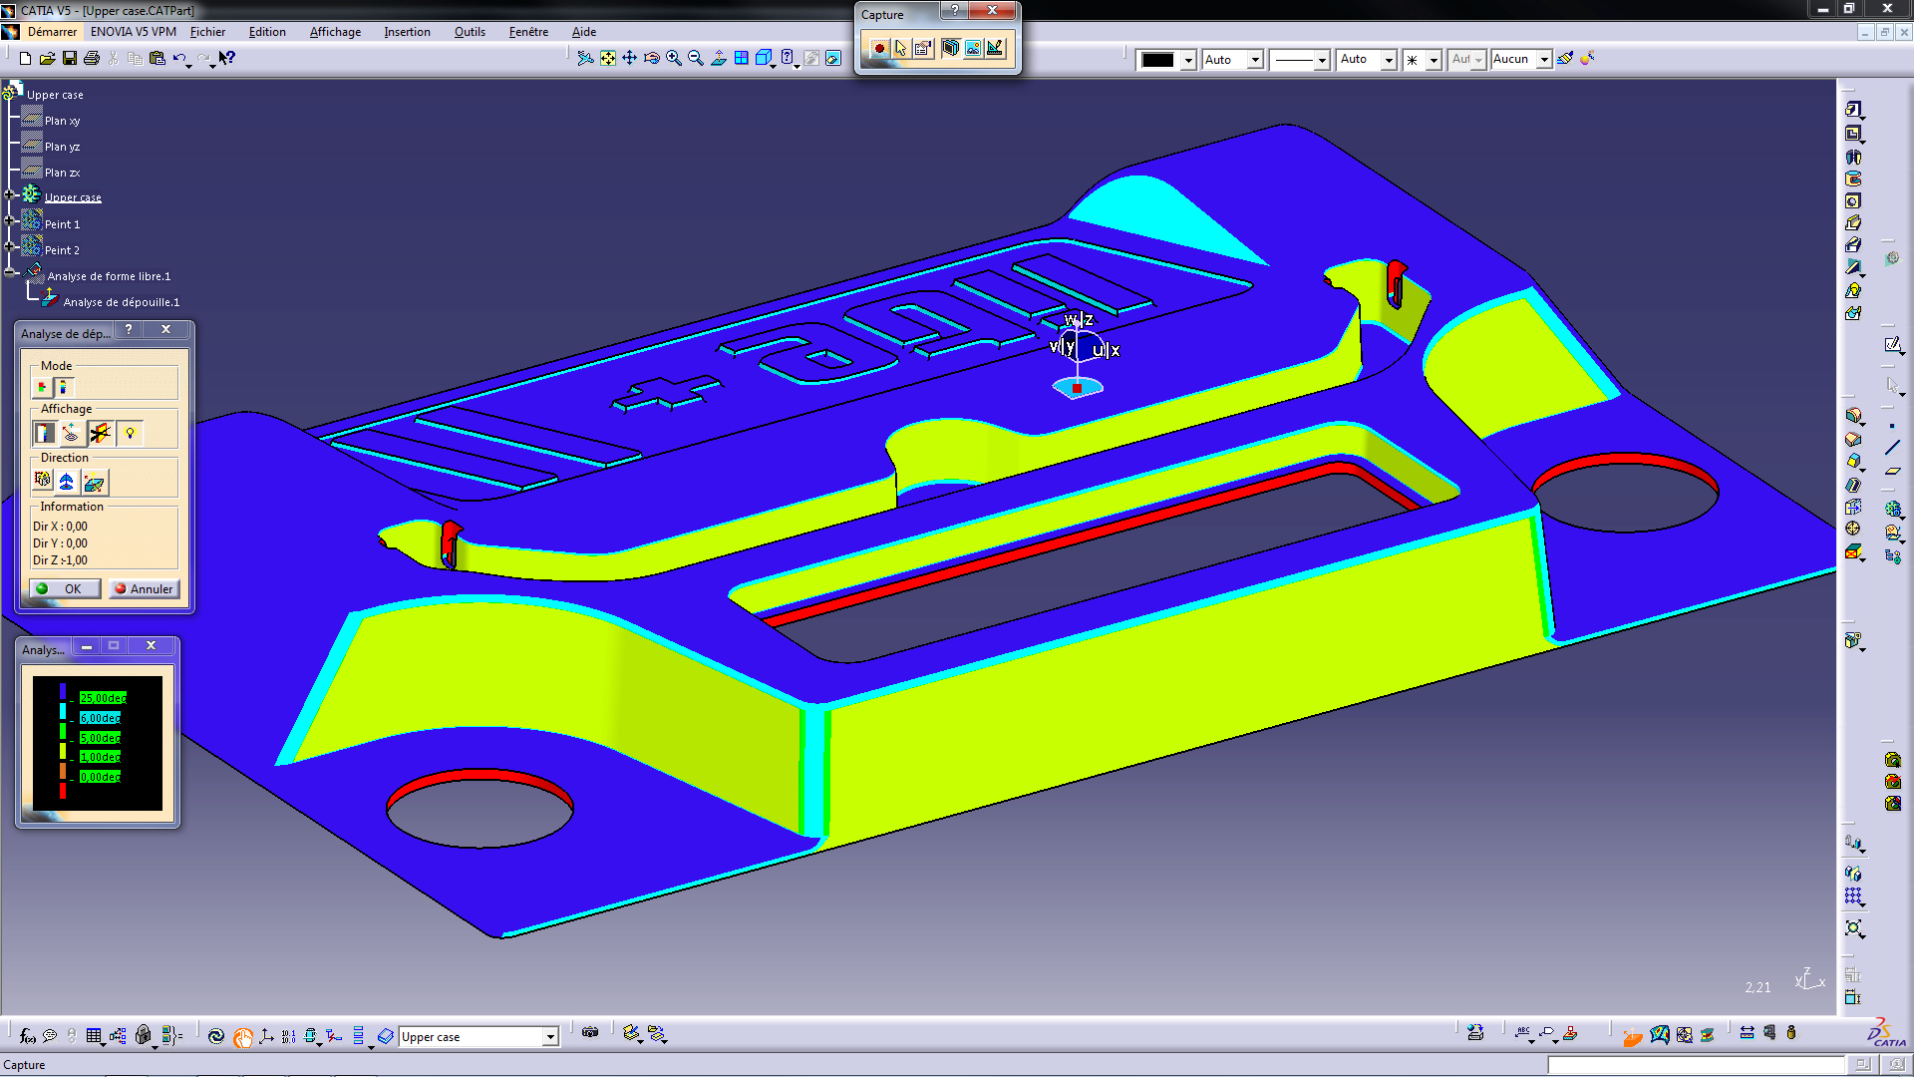Click the Normal View icon
1914x1077 pixels.
719,58
